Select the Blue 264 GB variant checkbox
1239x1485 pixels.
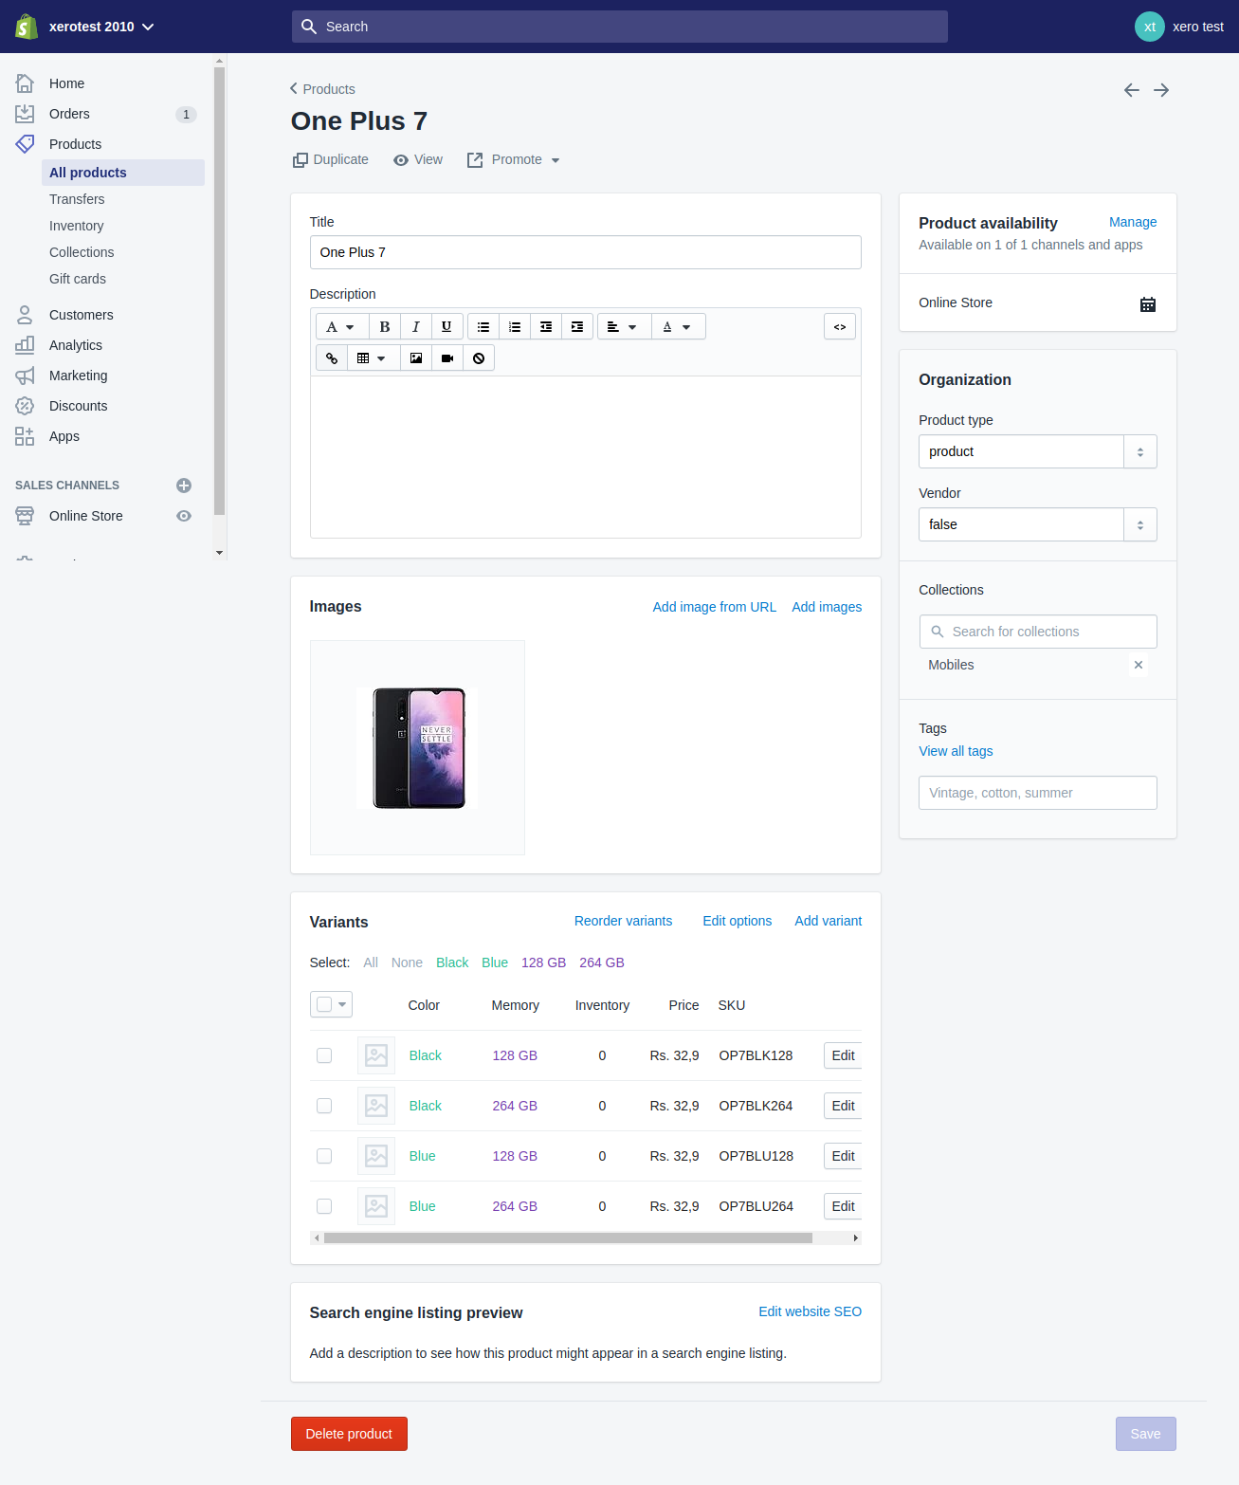(324, 1206)
